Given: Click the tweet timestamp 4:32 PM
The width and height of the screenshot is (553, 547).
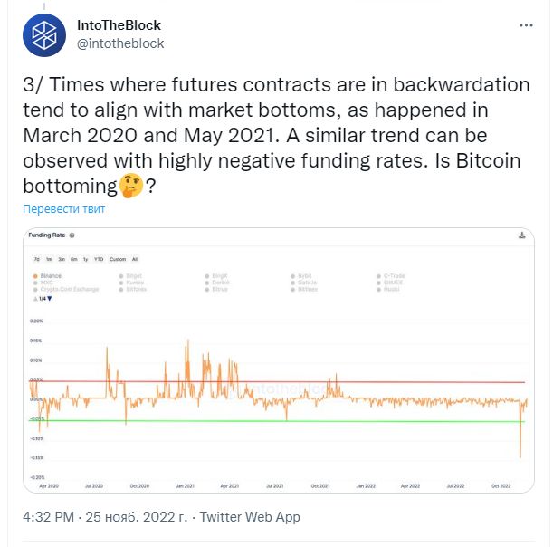Looking at the screenshot, I should (x=53, y=517).
